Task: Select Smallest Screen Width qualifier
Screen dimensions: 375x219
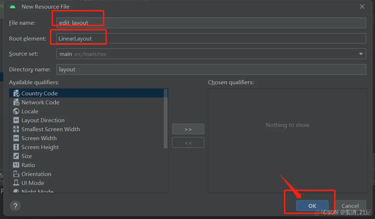Action: (x=86, y=129)
